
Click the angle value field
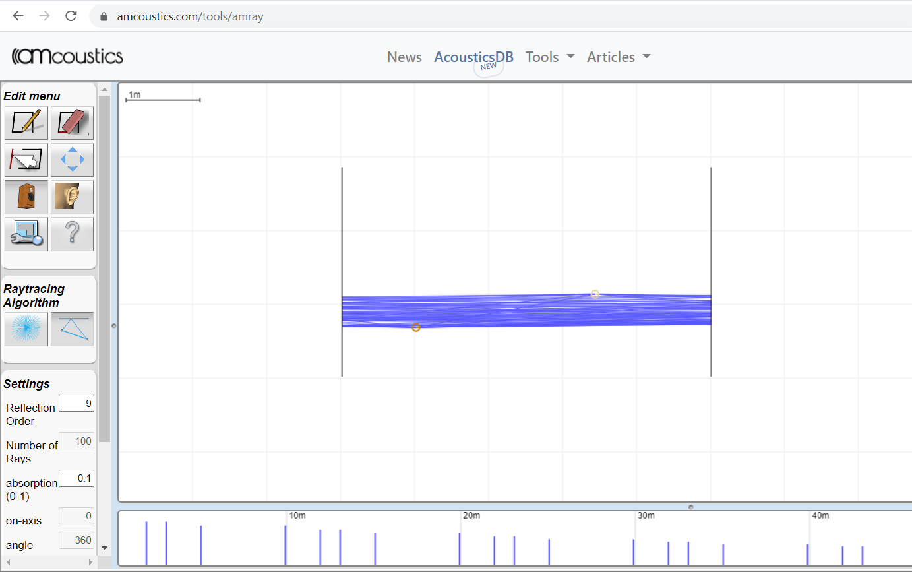pyautogui.click(x=76, y=540)
